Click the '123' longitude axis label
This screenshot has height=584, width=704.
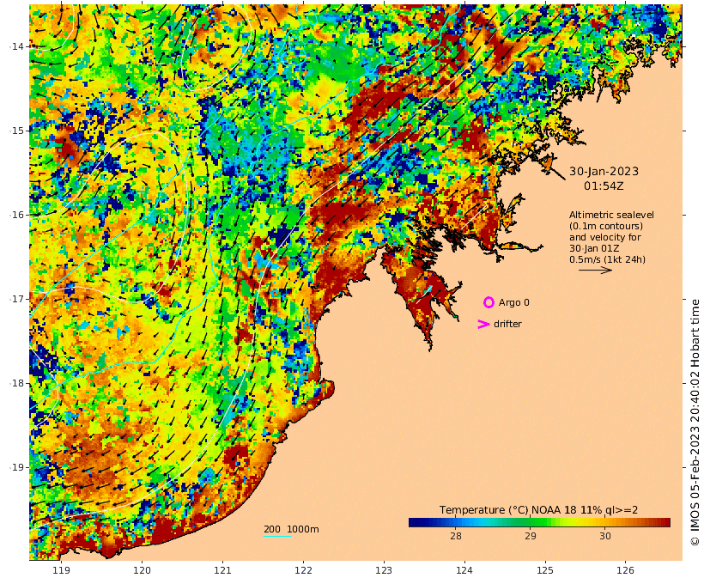pos(384,570)
